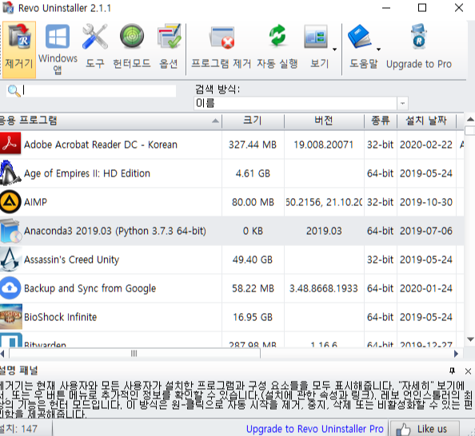Click the Upgrade to Pro icon
475x436 pixels.
click(419, 37)
